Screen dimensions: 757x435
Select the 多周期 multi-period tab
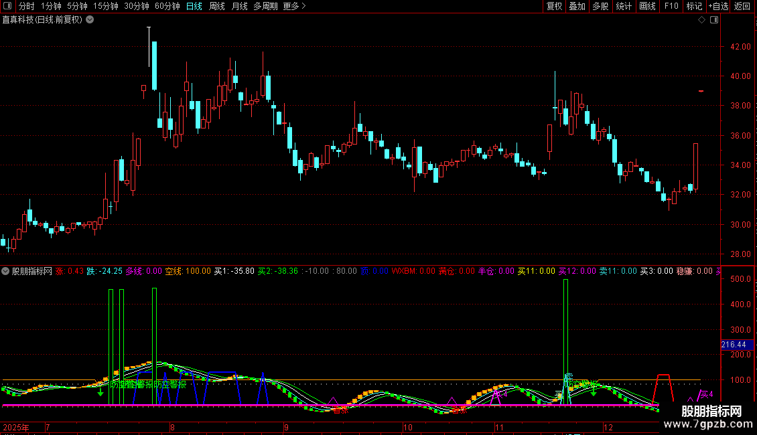(266, 6)
